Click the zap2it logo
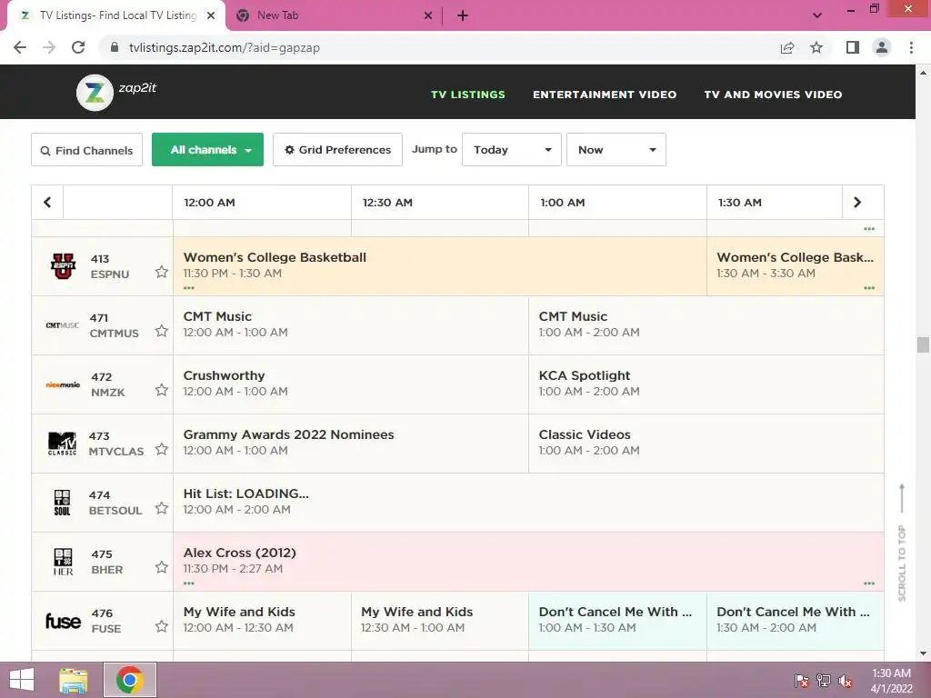The width and height of the screenshot is (931, 698). [116, 92]
